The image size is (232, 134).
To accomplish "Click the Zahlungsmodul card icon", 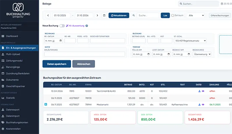I will 3,61.
